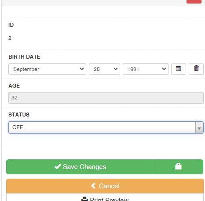Screen dimensions: 205x201
Task: Open the day dropdown showing 25
Action: 104,69
